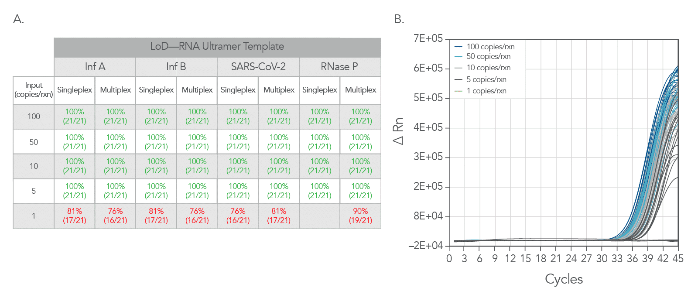This screenshot has height=298, width=698.
Task: Click the LoD—RNA Ultramer Template table title
Action: point(217,46)
